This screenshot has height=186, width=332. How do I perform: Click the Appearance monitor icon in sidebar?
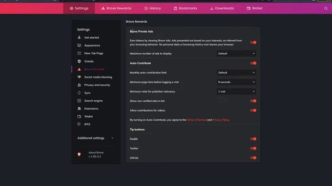[x=79, y=45]
